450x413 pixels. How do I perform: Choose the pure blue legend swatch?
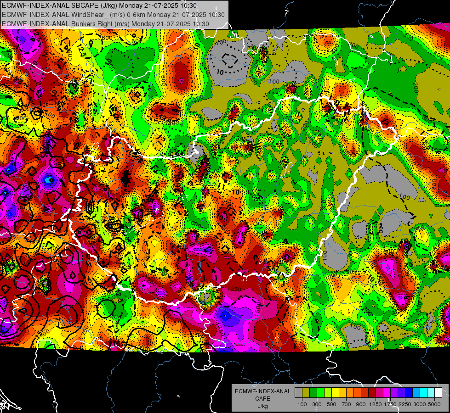coord(409,393)
